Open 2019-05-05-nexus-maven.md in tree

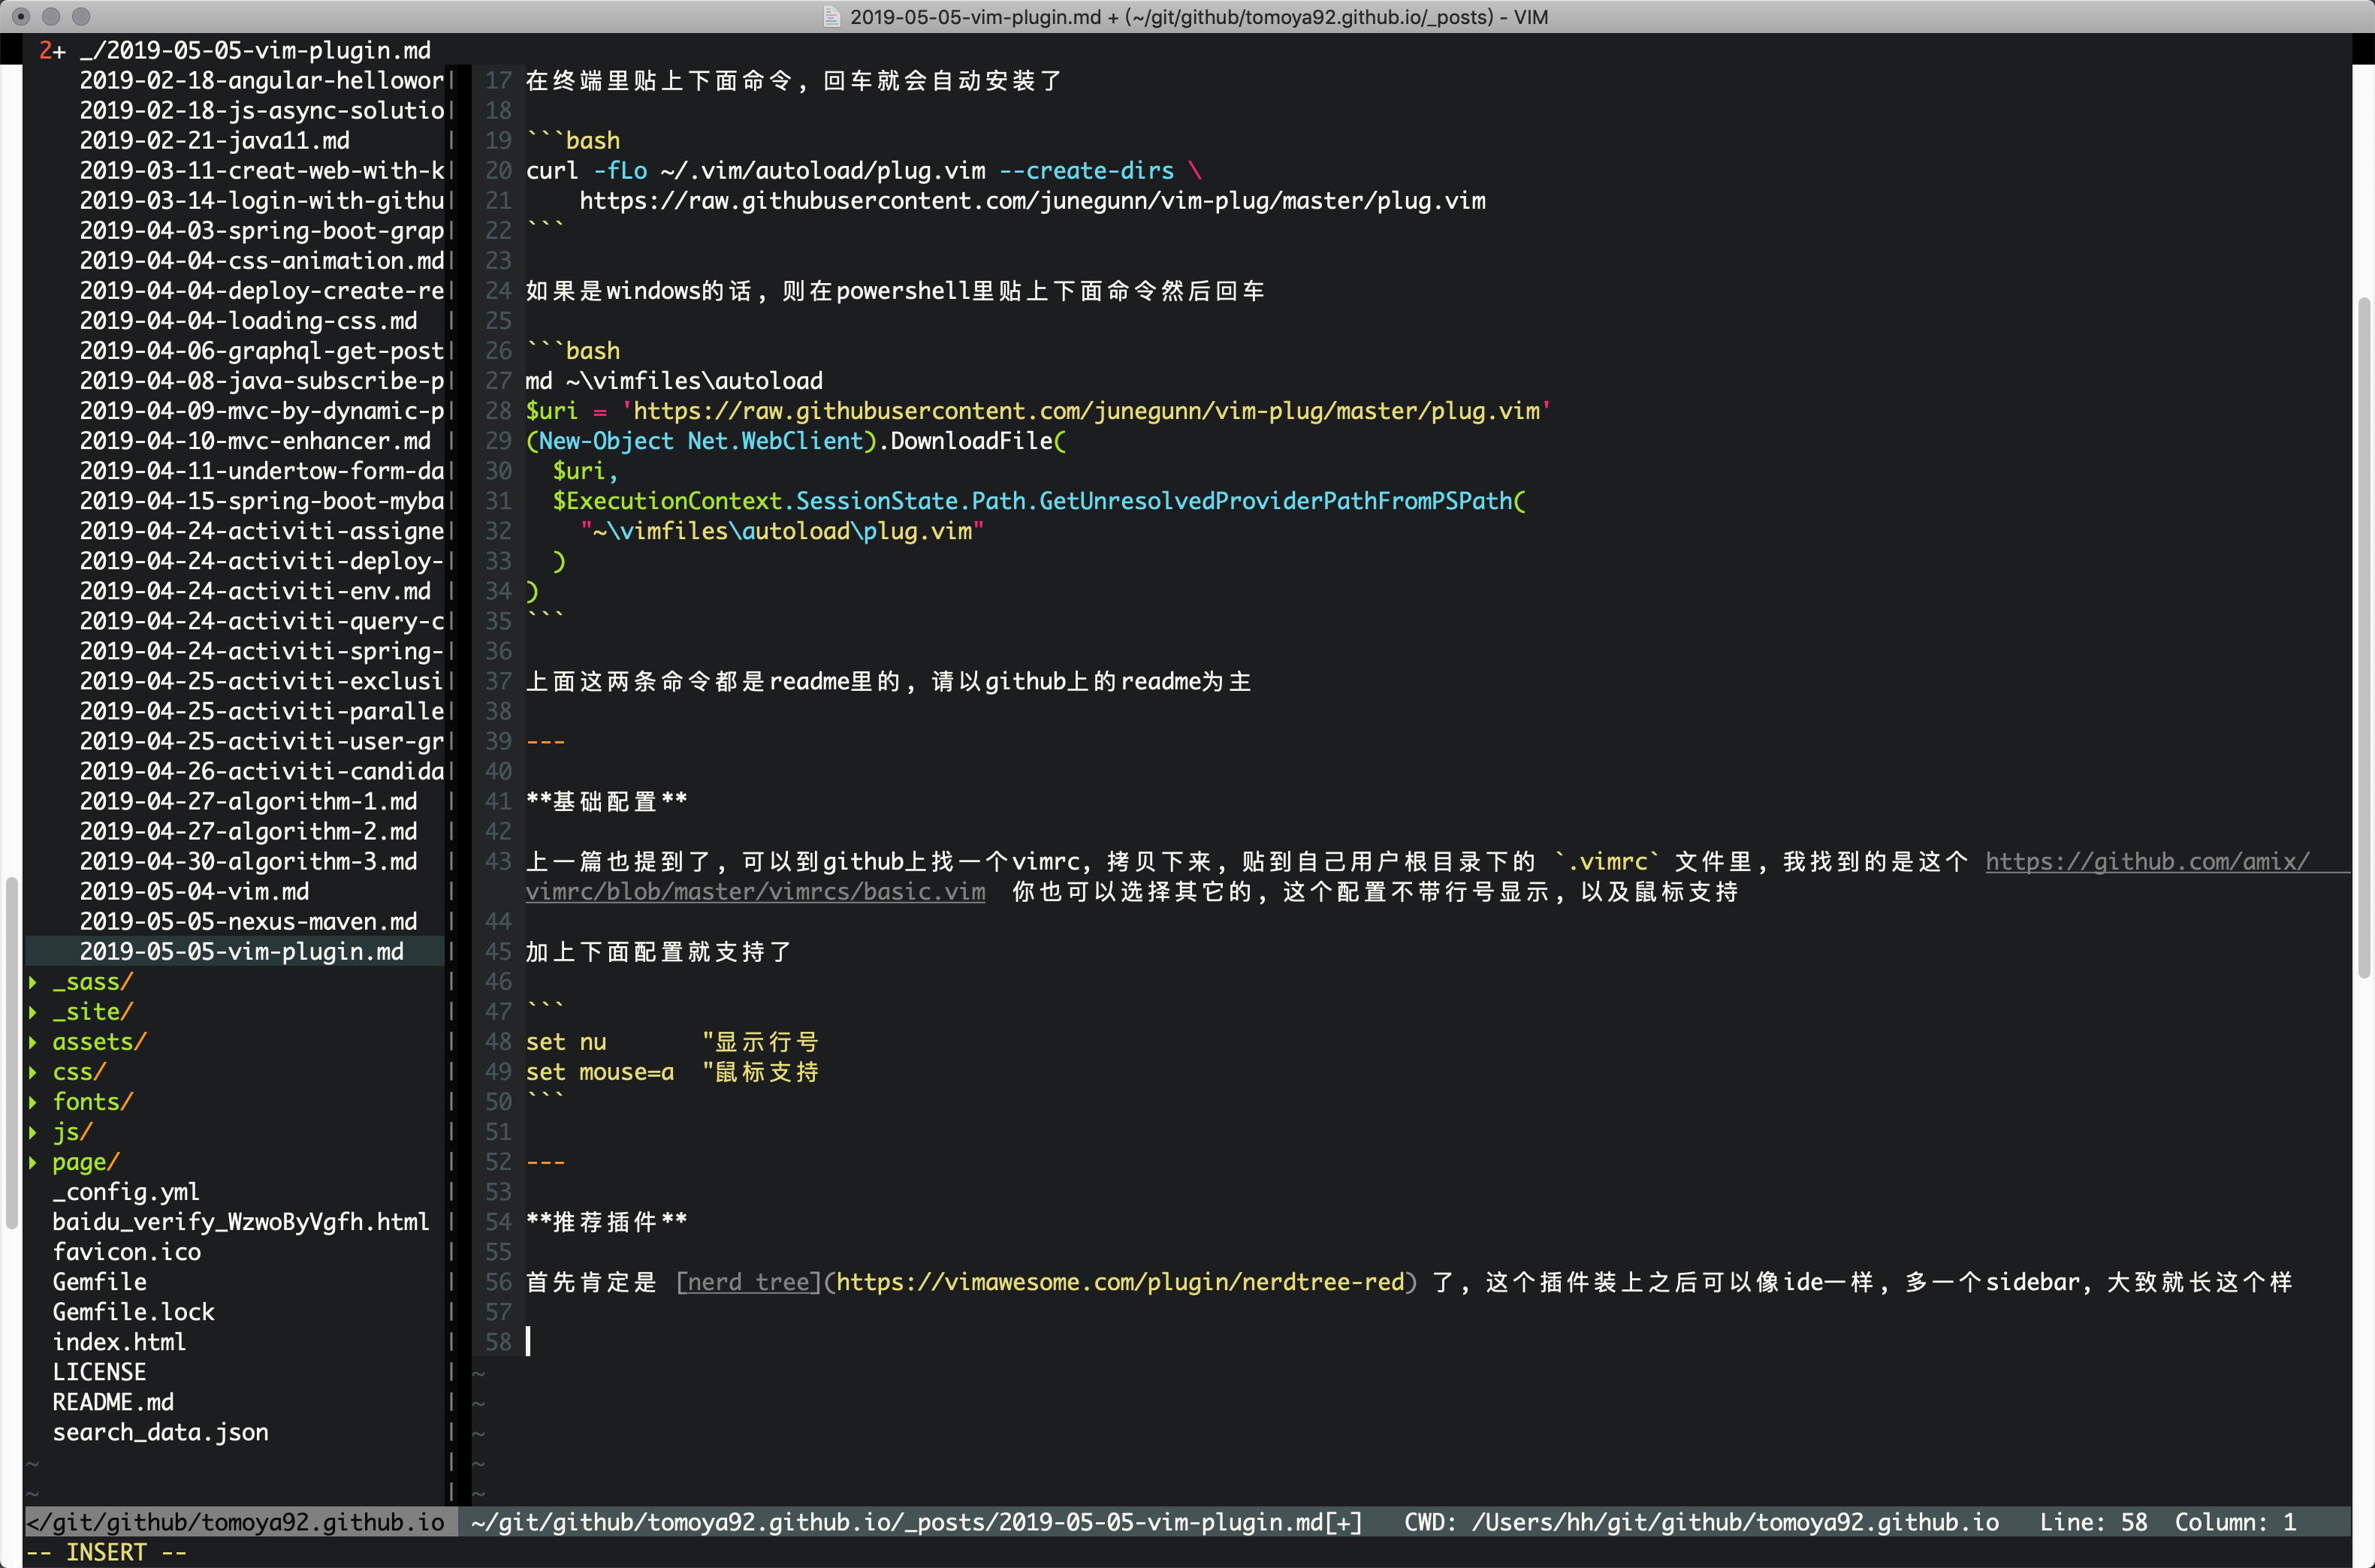click(x=248, y=921)
